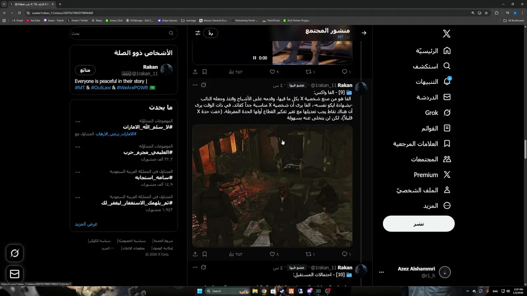Open القوائم (Lists)

click(x=436, y=128)
